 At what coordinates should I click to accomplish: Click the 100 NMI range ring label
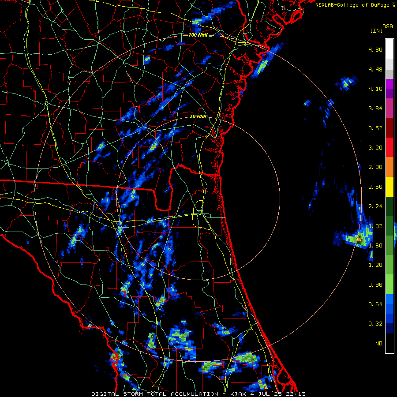(198, 35)
